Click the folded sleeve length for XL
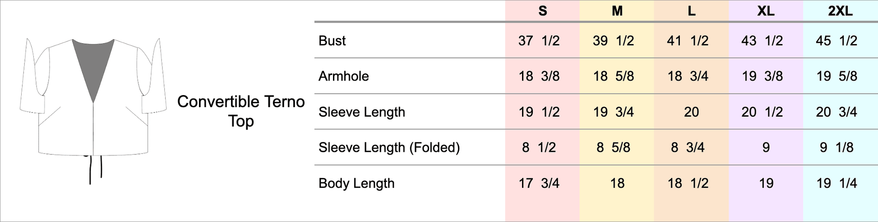The width and height of the screenshot is (878, 222). pyautogui.click(x=766, y=147)
